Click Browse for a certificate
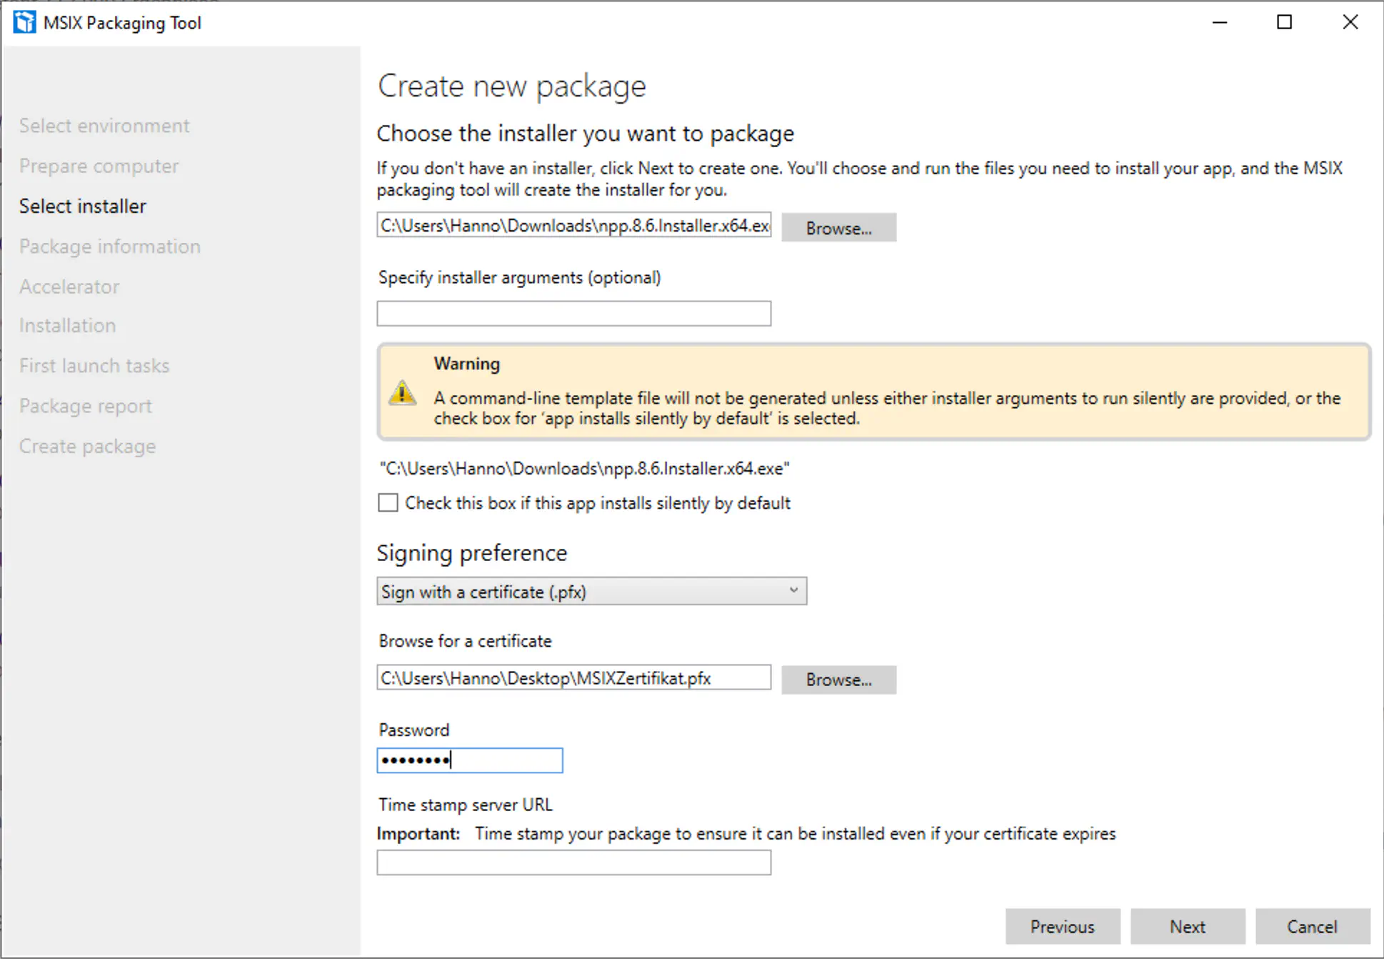The height and width of the screenshot is (959, 1384). 838,680
